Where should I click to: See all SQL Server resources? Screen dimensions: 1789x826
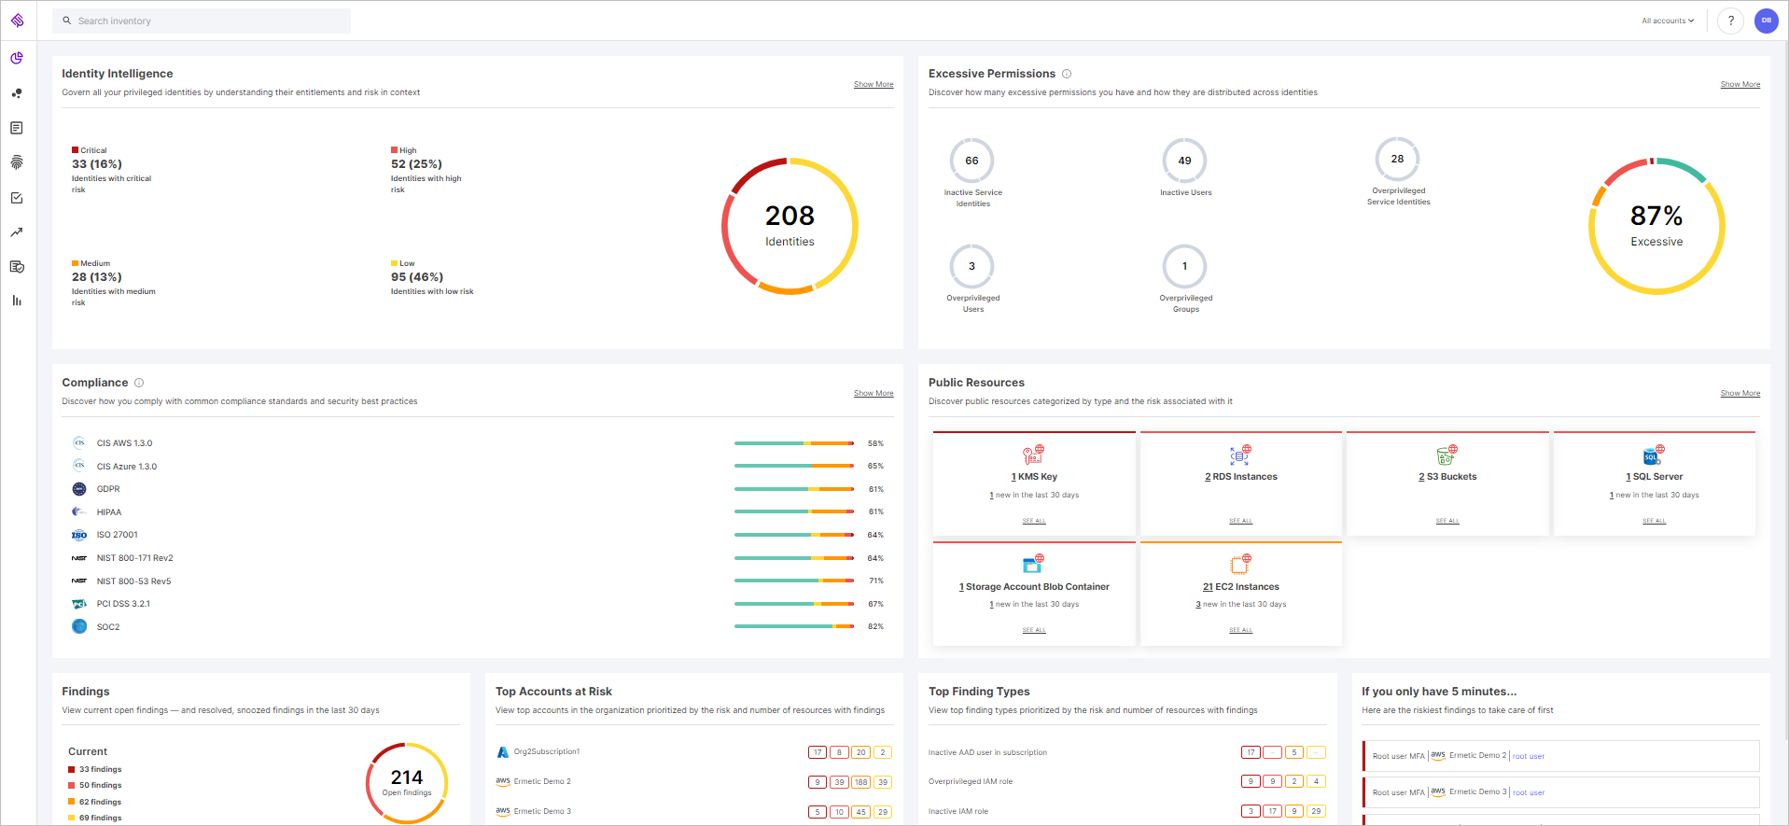(x=1655, y=521)
